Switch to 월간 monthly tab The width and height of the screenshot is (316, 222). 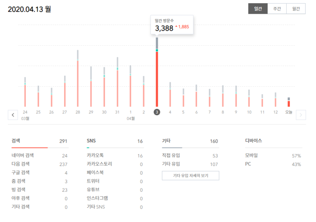click(x=296, y=9)
